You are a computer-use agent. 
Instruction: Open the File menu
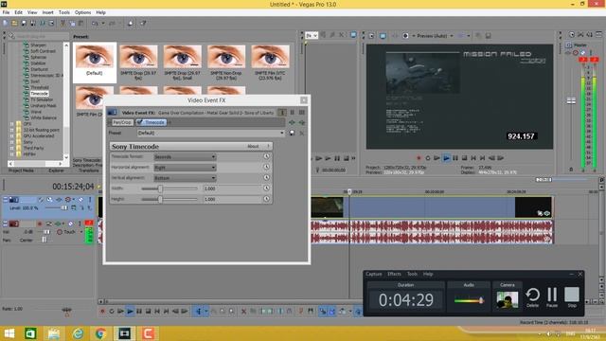point(6,12)
